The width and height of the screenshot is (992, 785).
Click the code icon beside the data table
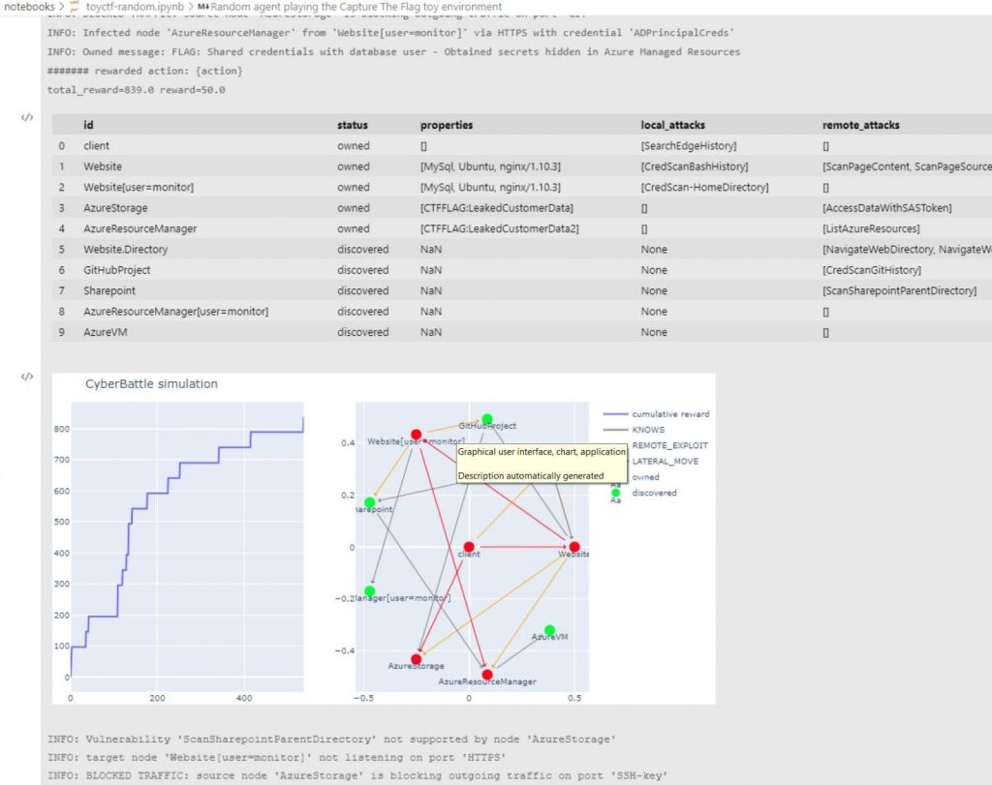[27, 118]
